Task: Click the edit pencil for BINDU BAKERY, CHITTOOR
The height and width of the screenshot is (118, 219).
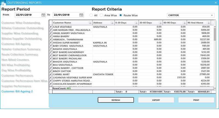Action: tap(51, 68)
